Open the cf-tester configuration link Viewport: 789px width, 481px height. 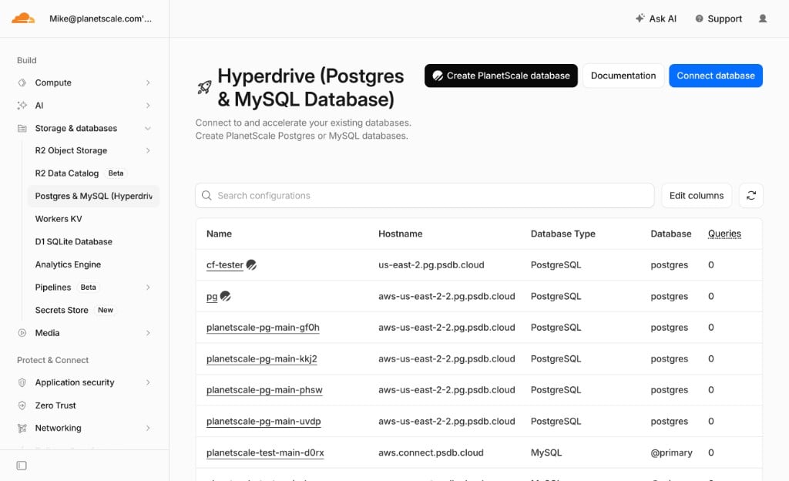click(x=224, y=265)
